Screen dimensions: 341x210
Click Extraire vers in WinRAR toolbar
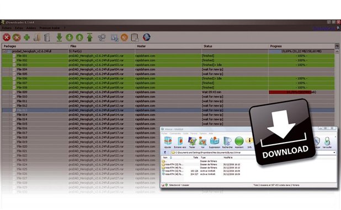click(180, 143)
